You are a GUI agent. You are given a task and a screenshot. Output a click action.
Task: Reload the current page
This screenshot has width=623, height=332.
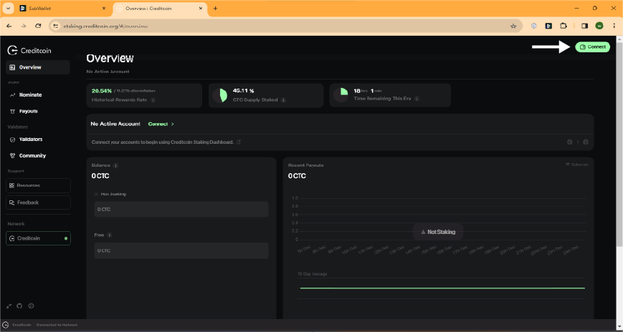click(x=38, y=26)
